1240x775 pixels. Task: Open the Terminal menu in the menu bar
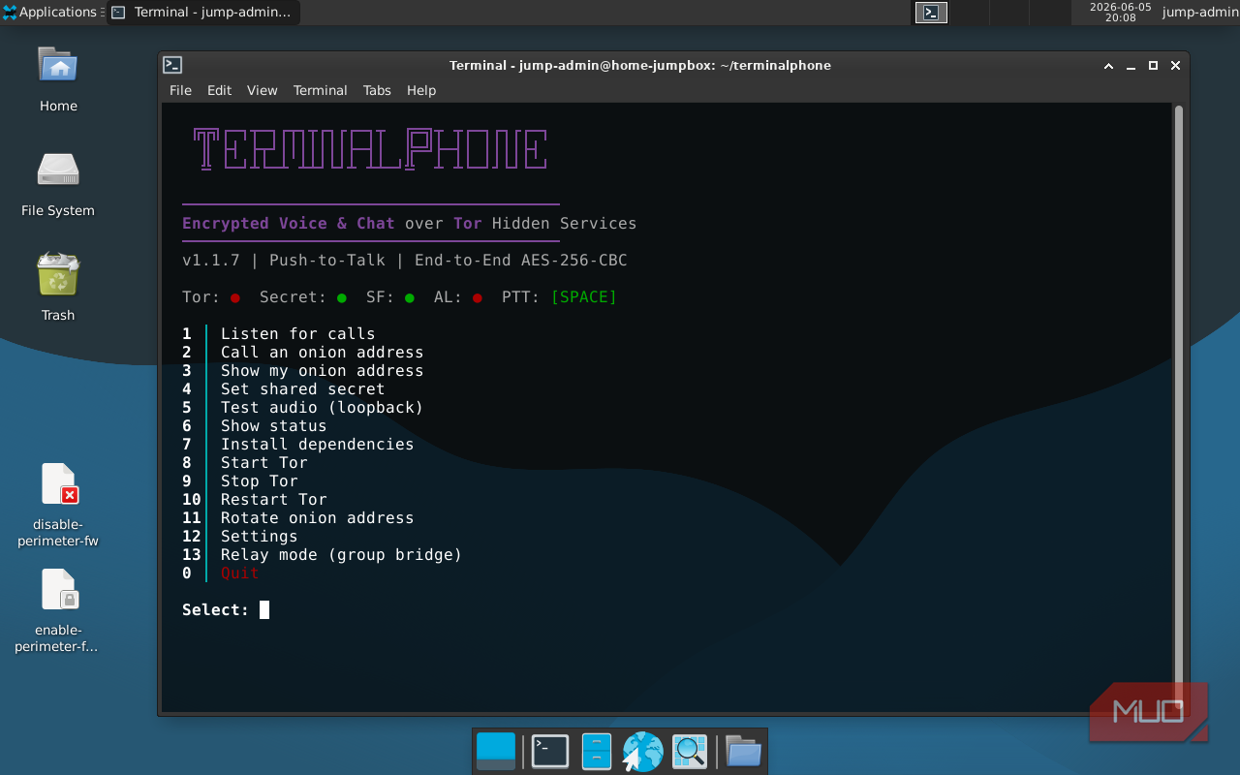[x=320, y=90]
